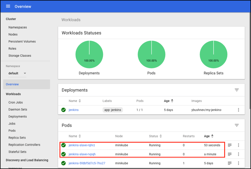Open the jenkins deployment link
This screenshot has height=169, width=251.
coord(74,110)
